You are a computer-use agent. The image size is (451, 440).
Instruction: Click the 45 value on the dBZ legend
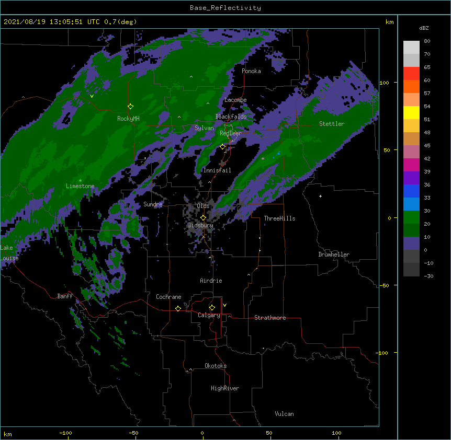427,146
